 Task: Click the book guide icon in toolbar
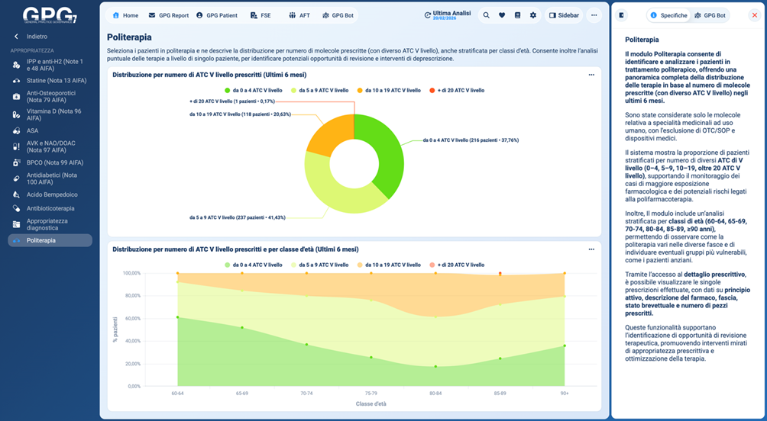pos(518,15)
